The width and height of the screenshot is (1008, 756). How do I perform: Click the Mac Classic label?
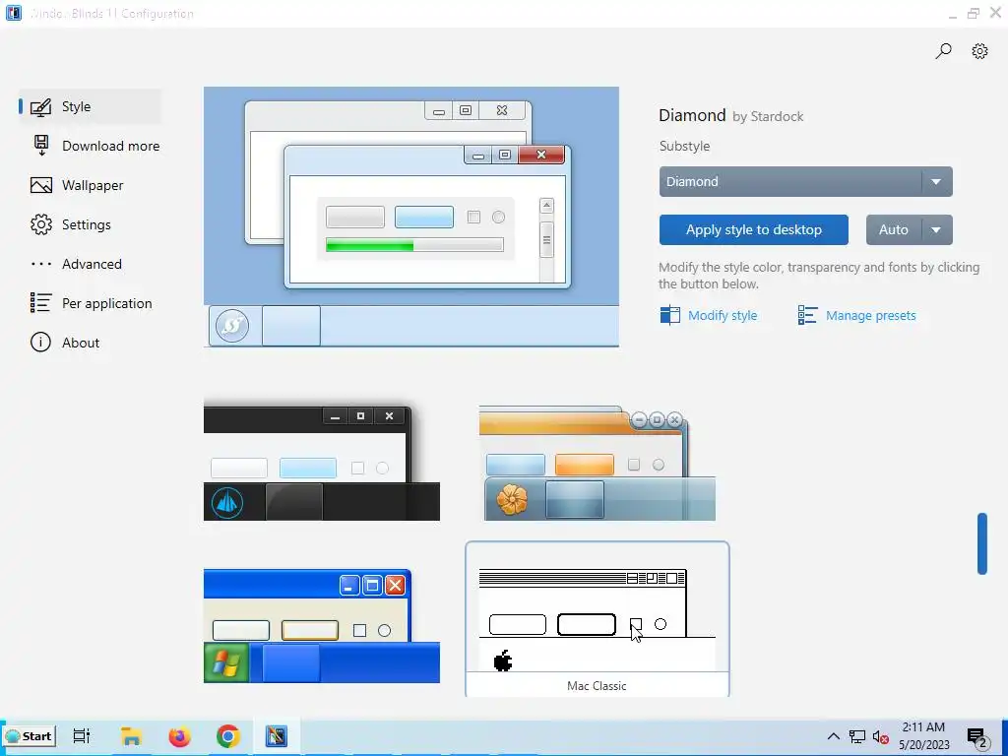coord(597,686)
